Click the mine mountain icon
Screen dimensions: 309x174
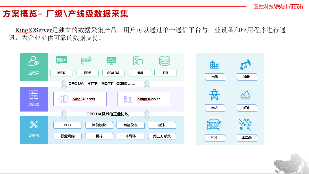(x=245, y=95)
